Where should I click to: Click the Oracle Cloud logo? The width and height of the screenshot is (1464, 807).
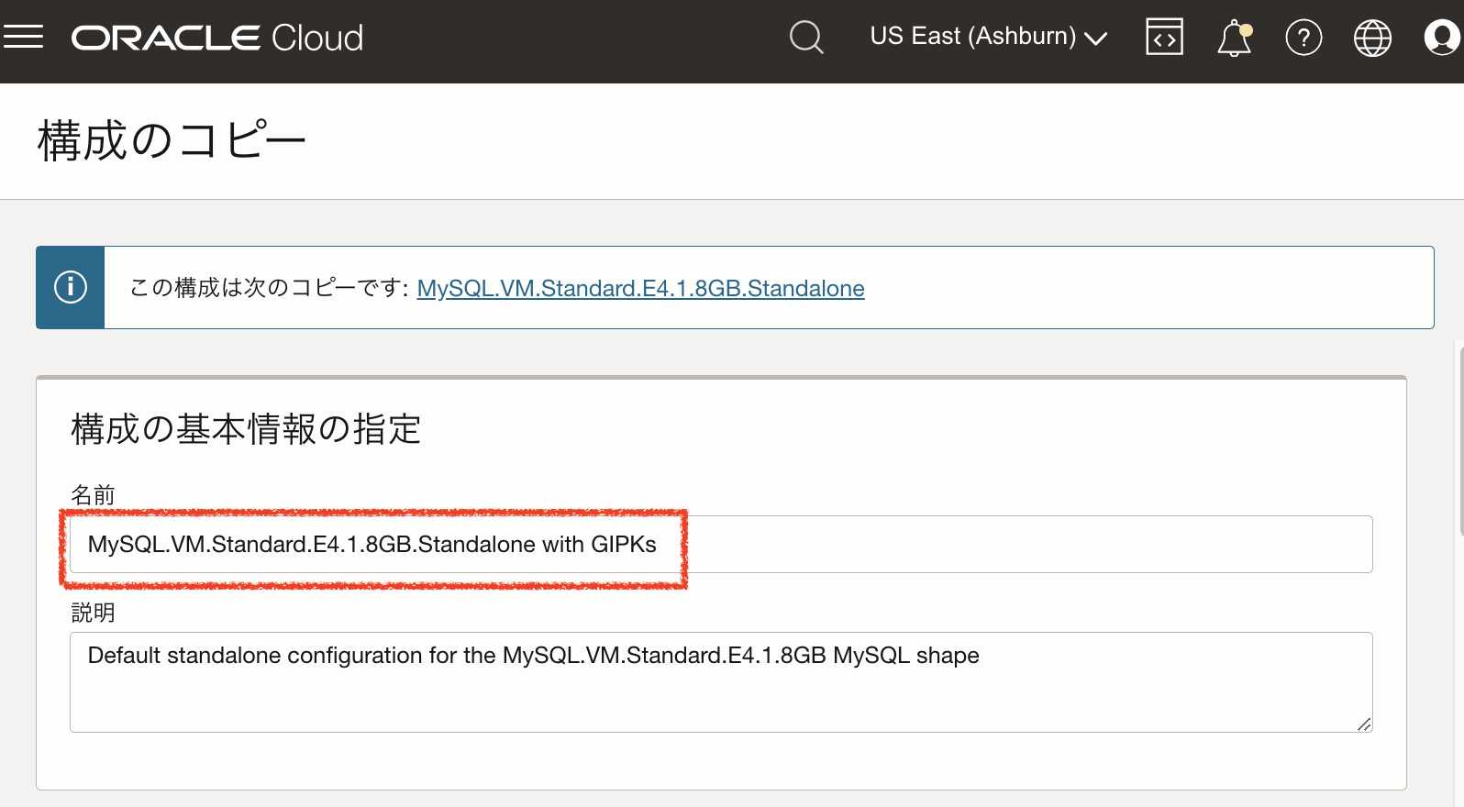point(217,38)
